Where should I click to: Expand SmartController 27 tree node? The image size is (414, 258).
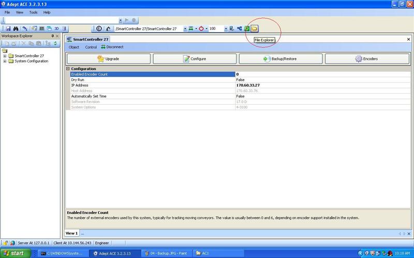click(x=5, y=56)
